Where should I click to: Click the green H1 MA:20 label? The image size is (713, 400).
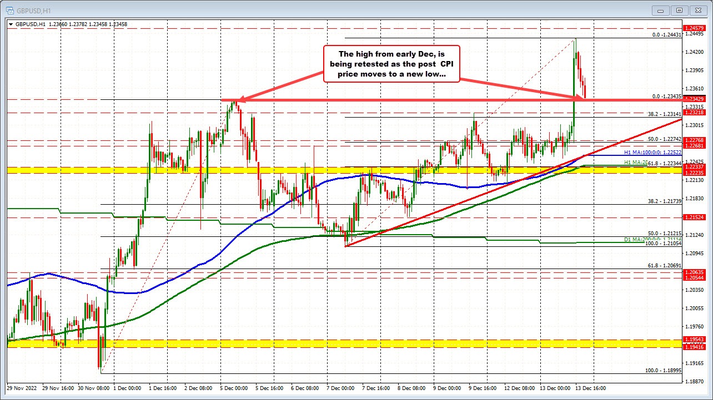(636, 161)
